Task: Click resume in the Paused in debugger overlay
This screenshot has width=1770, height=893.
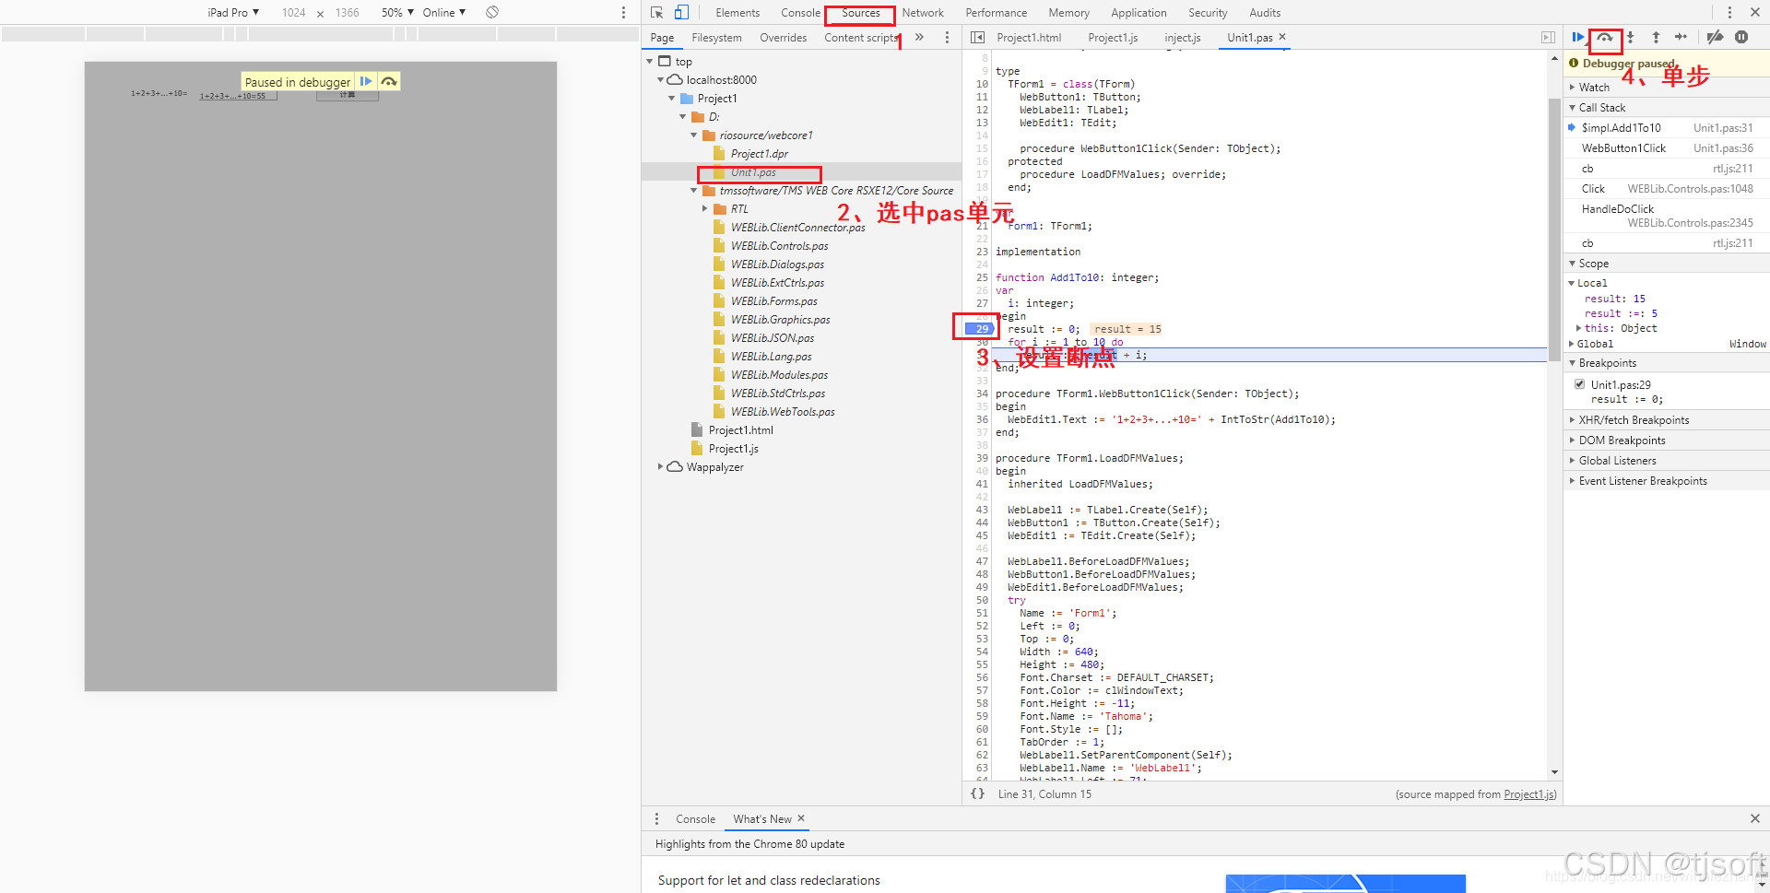Action: (x=367, y=81)
